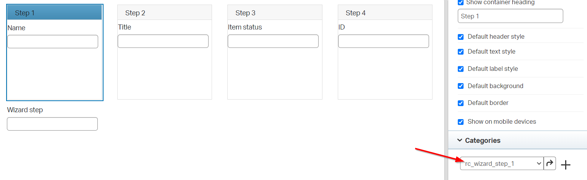Toggle Default border checkbox

461,103
